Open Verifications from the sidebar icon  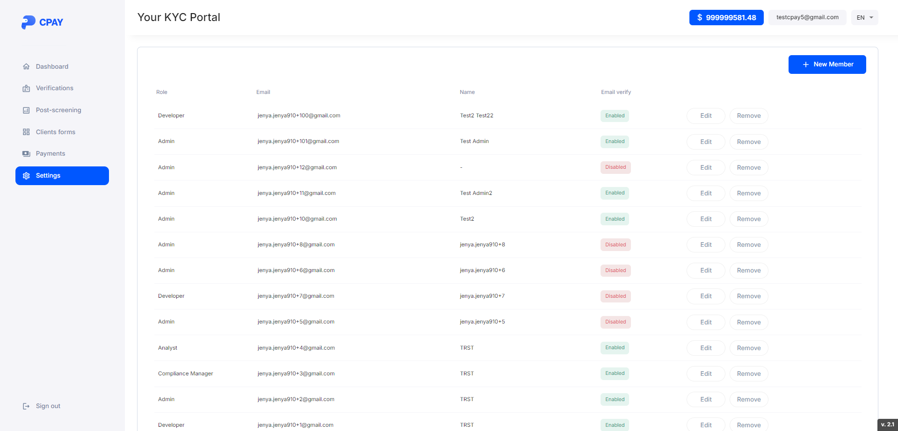[x=27, y=88]
